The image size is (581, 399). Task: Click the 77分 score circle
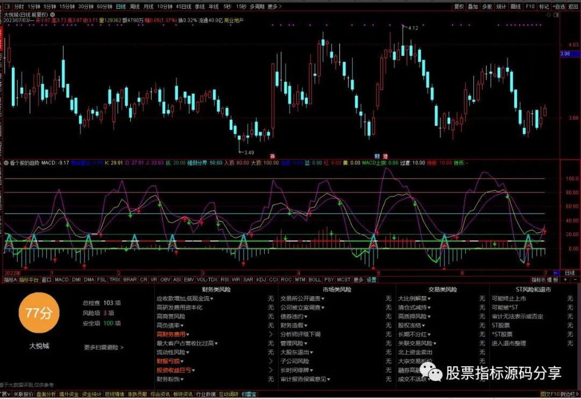pos(39,313)
